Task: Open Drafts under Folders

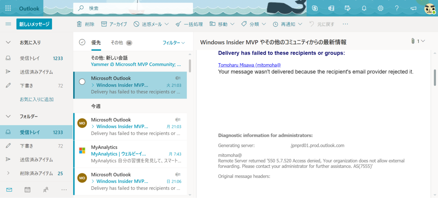Action: click(x=36, y=146)
